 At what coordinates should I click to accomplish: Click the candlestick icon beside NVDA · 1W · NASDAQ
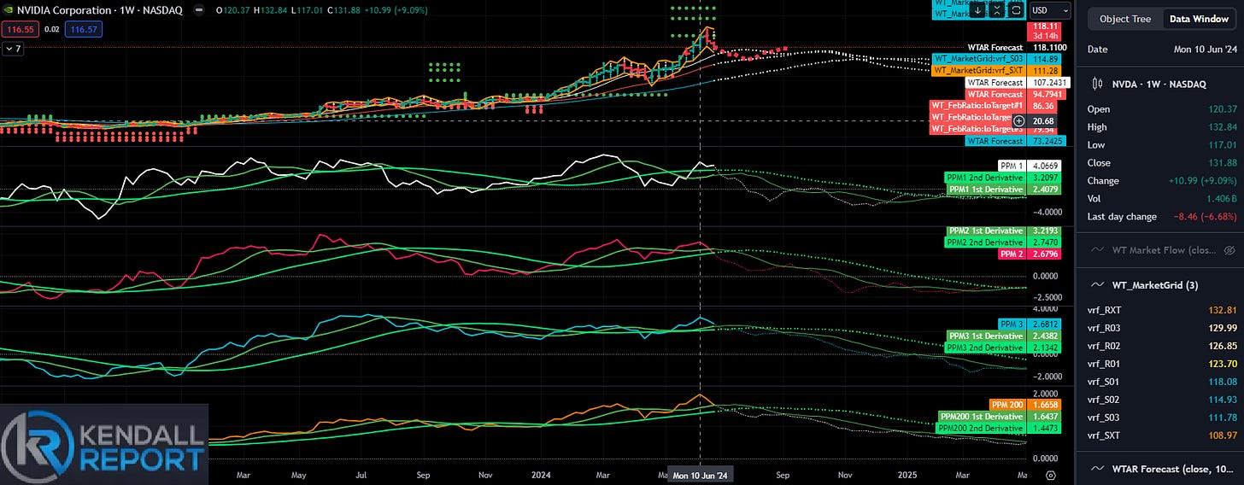pyautogui.click(x=1096, y=84)
